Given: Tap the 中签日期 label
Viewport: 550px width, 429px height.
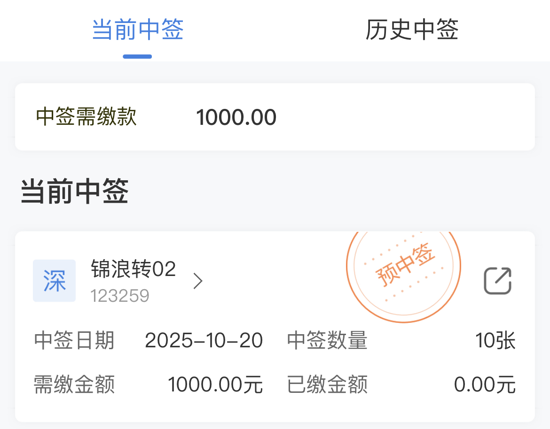Looking at the screenshot, I should pos(74,340).
